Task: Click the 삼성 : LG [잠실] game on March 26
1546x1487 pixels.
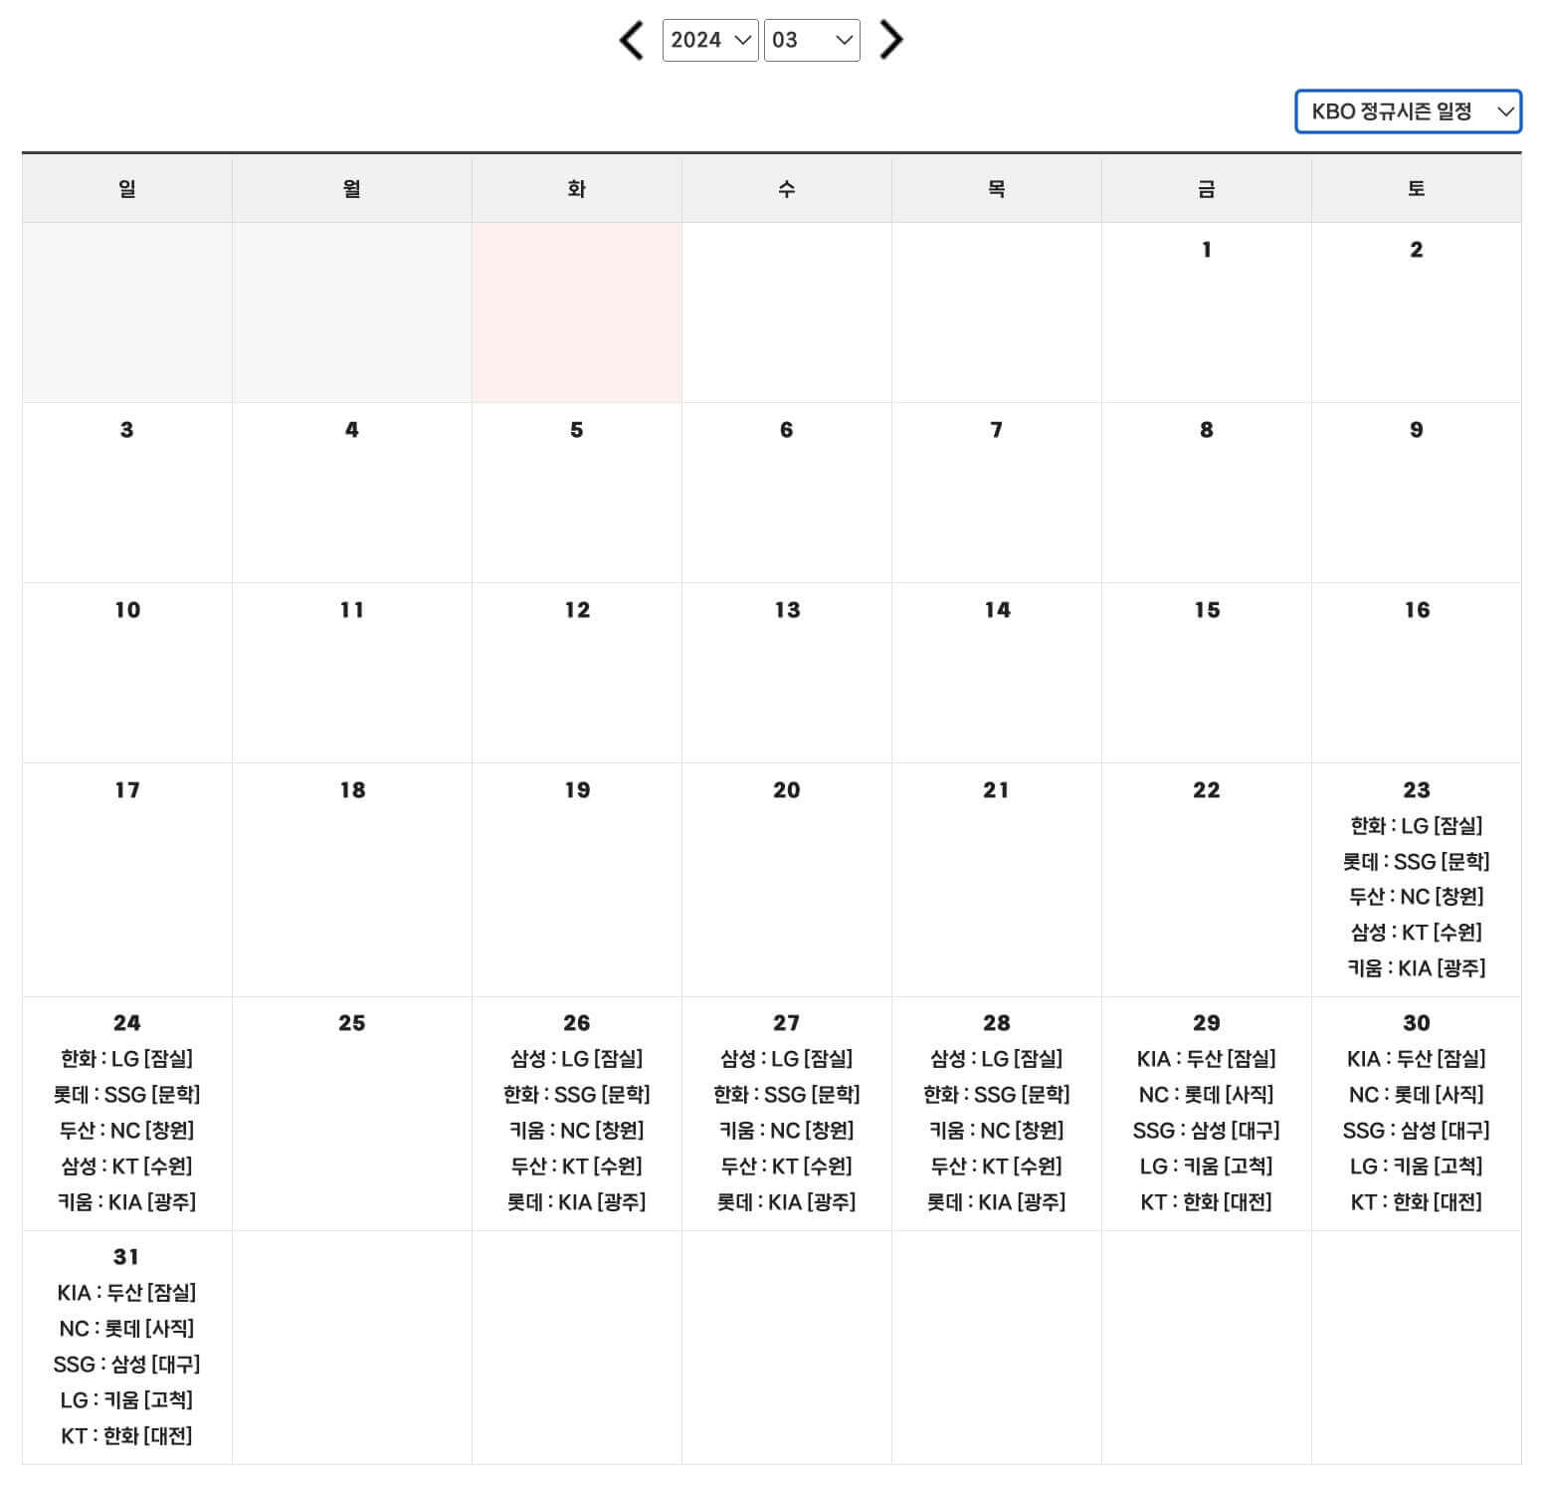Action: click(577, 1058)
